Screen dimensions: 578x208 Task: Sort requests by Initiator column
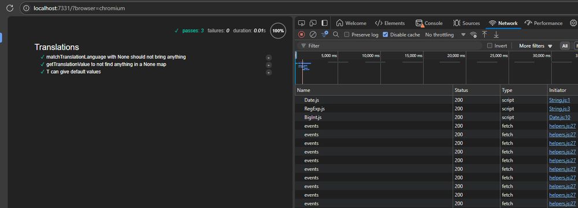click(x=563, y=90)
